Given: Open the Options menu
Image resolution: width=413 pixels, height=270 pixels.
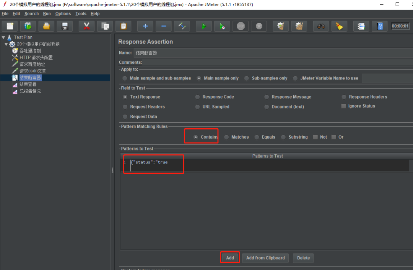Looking at the screenshot, I should point(63,14).
